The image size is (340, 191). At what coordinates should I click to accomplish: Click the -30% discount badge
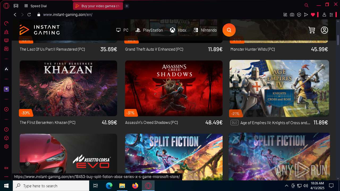25,113
